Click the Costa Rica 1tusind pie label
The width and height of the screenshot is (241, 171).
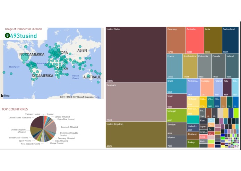pos(66,119)
